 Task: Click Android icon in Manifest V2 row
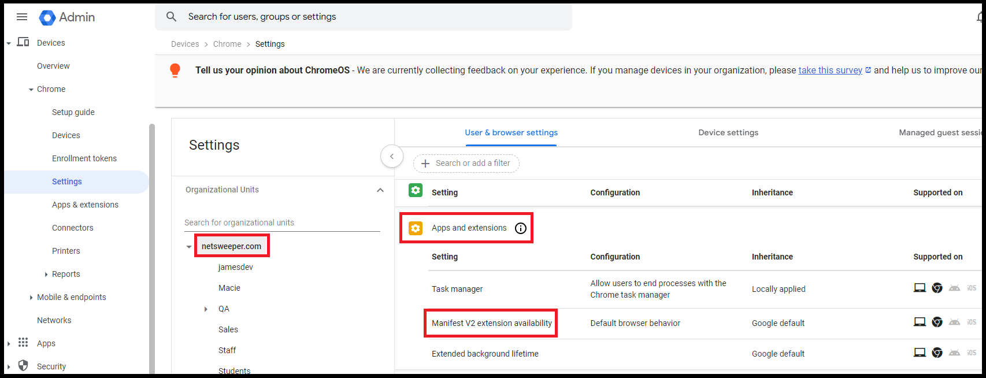(x=955, y=322)
